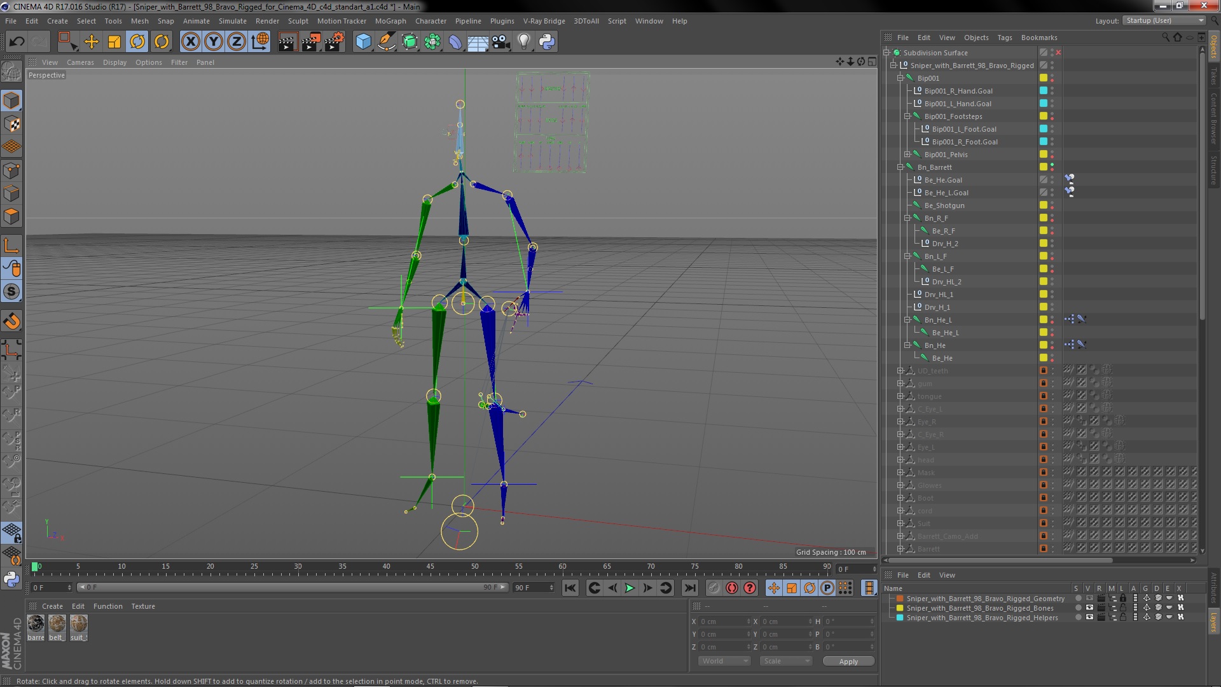Click frame 50 on timeline ruler
Viewport: 1221px width, 687px height.
474,566
